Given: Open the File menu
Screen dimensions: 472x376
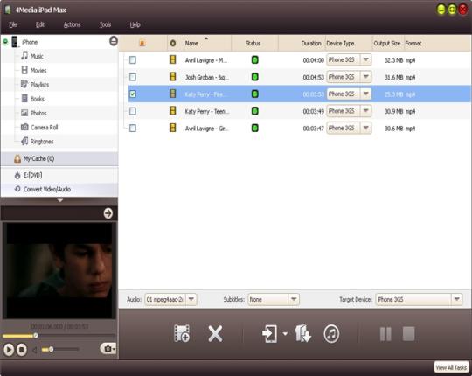Looking at the screenshot, I should (13, 24).
